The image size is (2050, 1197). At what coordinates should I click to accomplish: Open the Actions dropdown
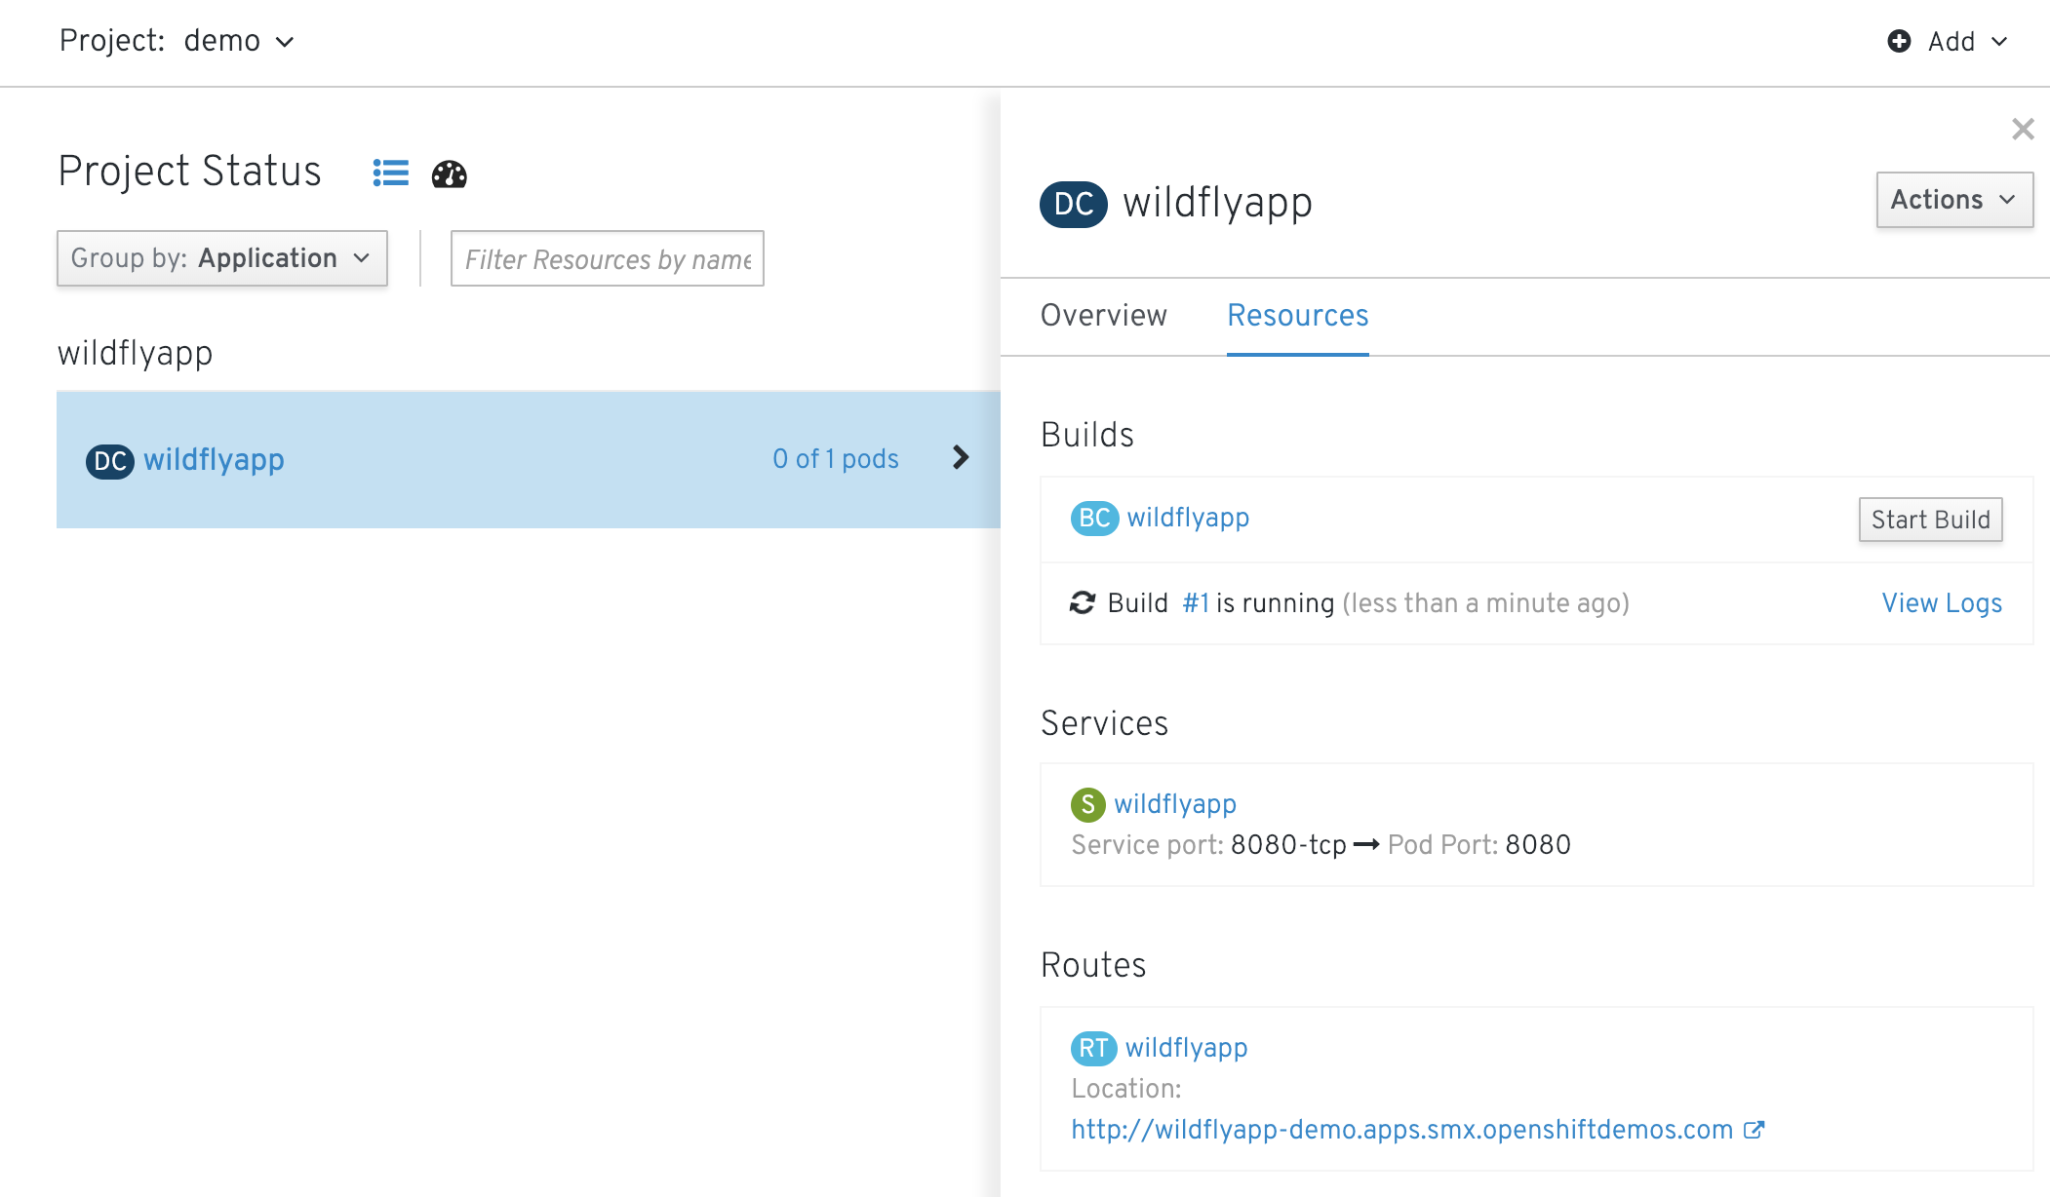1953,200
